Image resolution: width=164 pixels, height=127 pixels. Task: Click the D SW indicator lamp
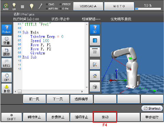[x=61, y=8]
